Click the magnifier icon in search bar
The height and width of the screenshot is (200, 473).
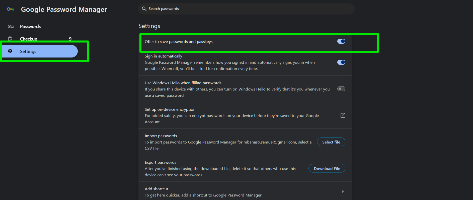(144, 9)
